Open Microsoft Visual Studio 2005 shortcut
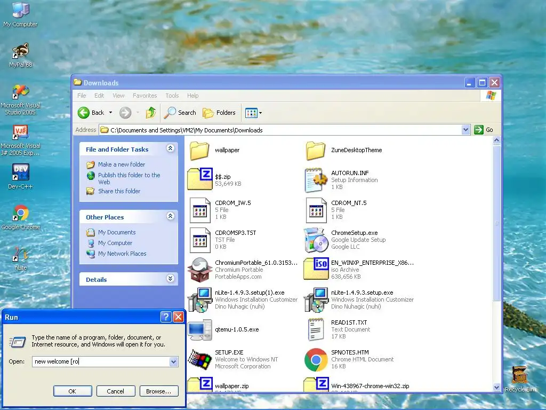This screenshot has height=410, width=546. coord(21,100)
